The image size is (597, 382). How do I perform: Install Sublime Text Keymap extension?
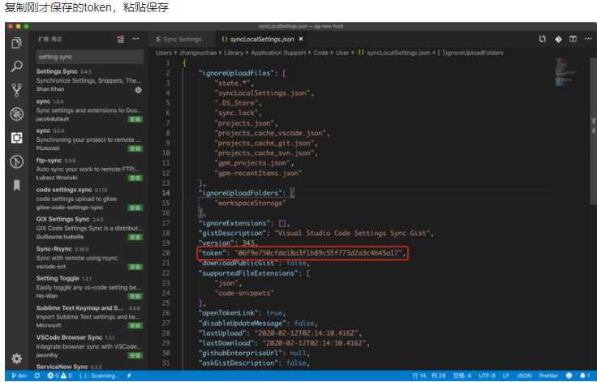[x=135, y=326]
